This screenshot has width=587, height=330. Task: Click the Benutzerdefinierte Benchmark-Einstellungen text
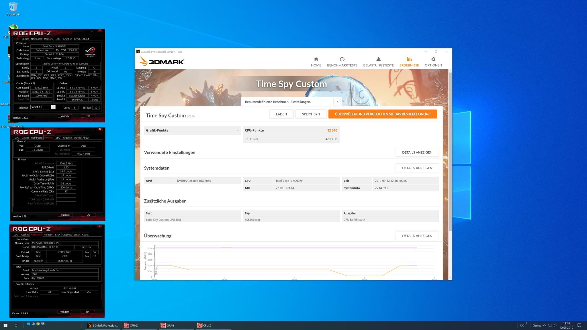pyautogui.click(x=277, y=102)
